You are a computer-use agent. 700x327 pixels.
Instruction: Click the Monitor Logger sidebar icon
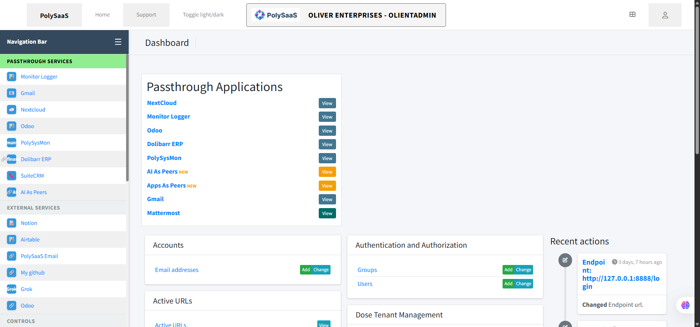click(x=11, y=77)
